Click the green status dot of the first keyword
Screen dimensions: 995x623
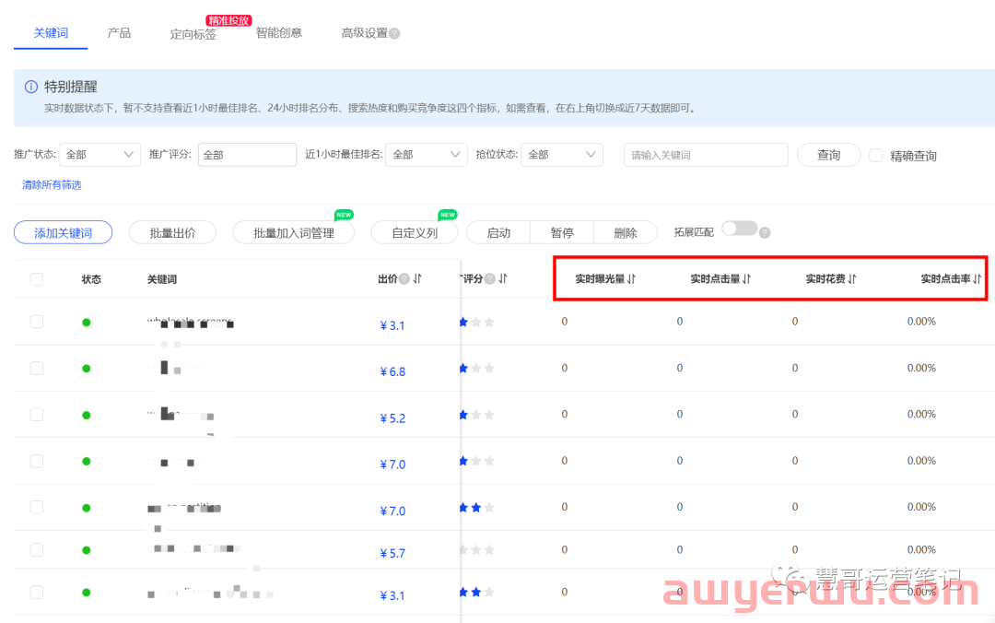click(x=86, y=322)
